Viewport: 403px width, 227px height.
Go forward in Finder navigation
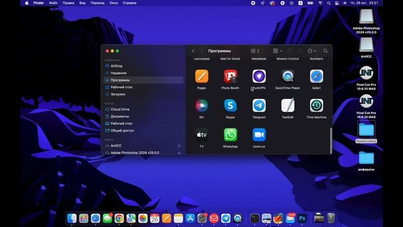202,51
